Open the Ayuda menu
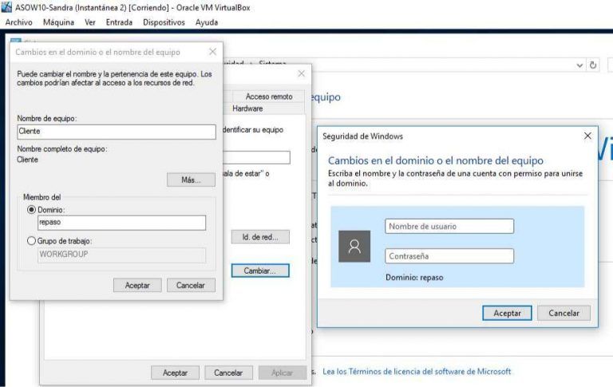 pos(207,22)
